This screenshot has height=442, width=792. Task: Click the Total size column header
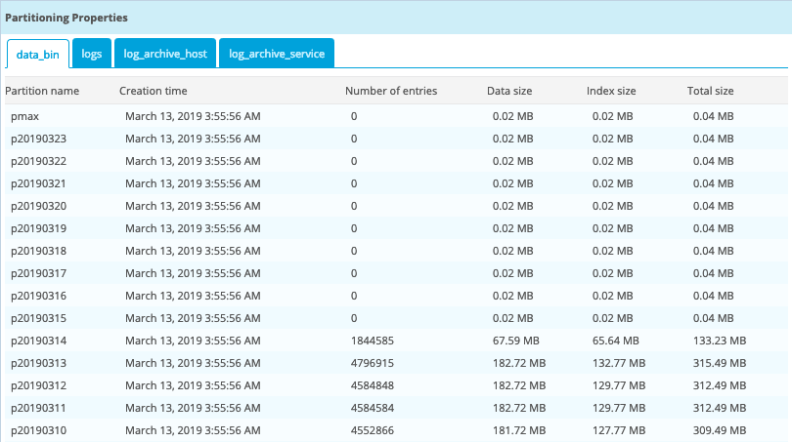(x=710, y=91)
